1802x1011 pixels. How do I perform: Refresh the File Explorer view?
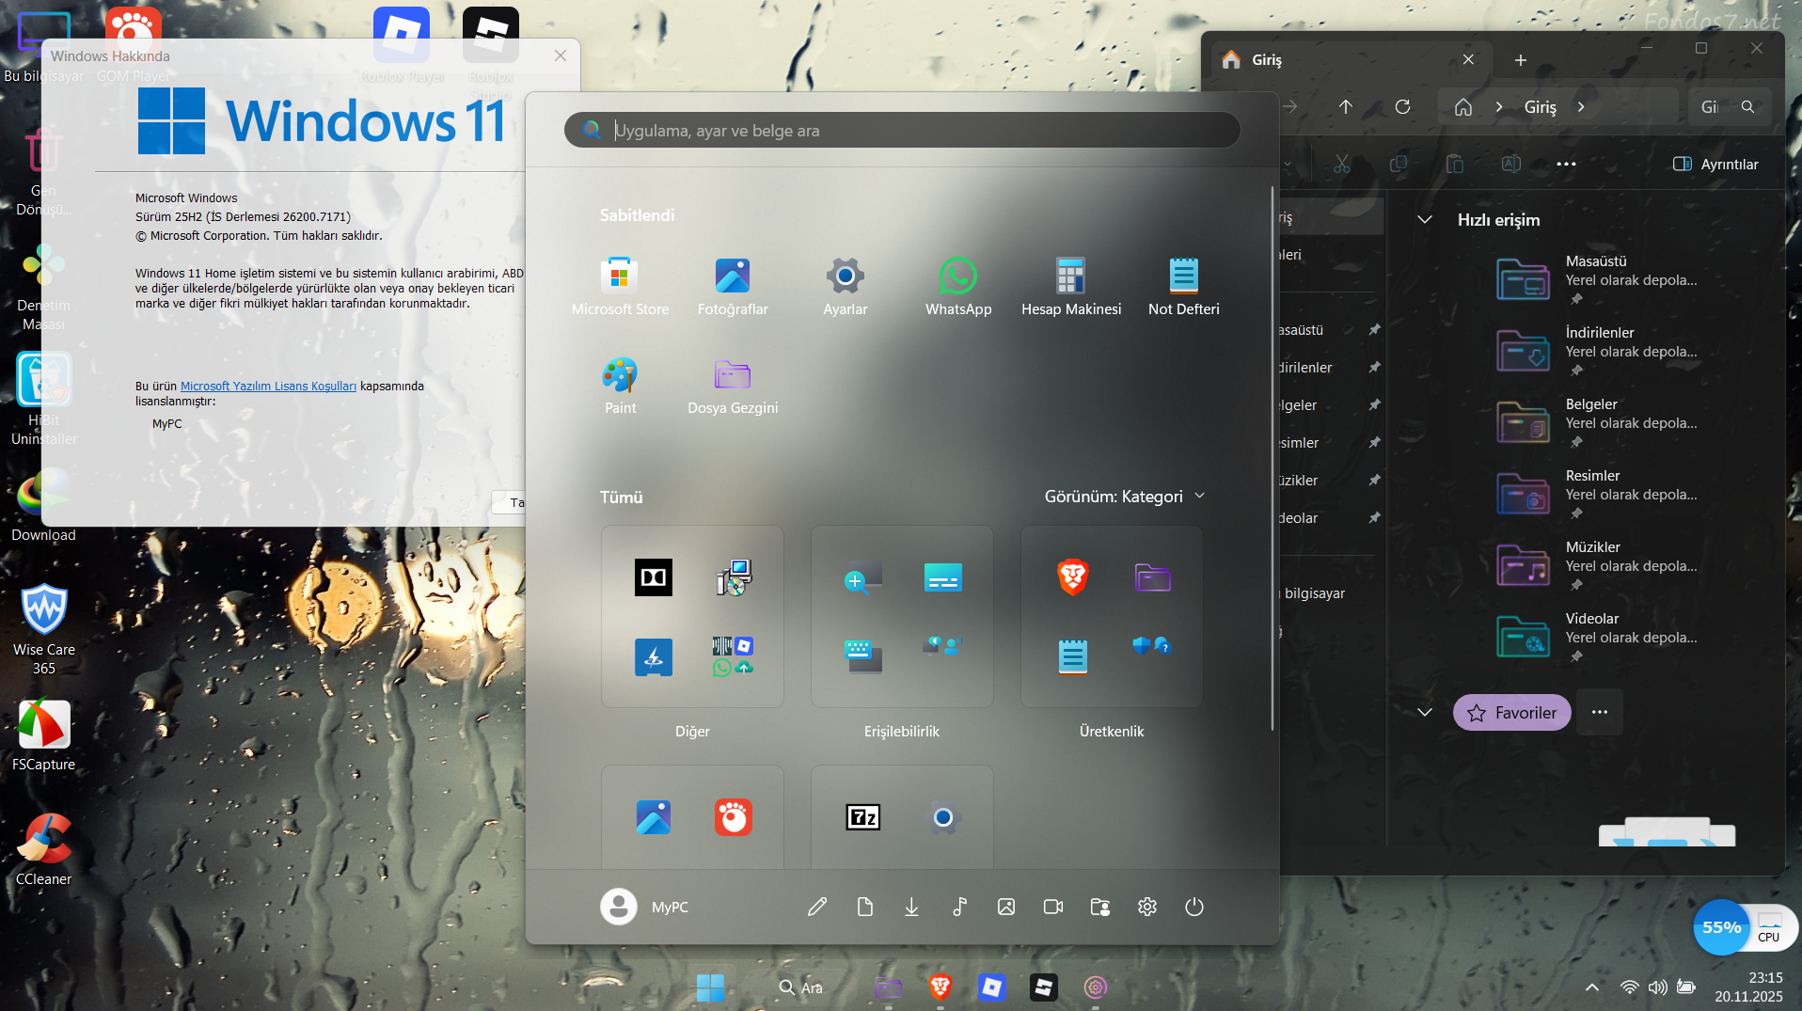point(1402,107)
